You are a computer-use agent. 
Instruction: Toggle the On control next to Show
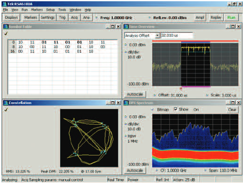tap(196, 109)
